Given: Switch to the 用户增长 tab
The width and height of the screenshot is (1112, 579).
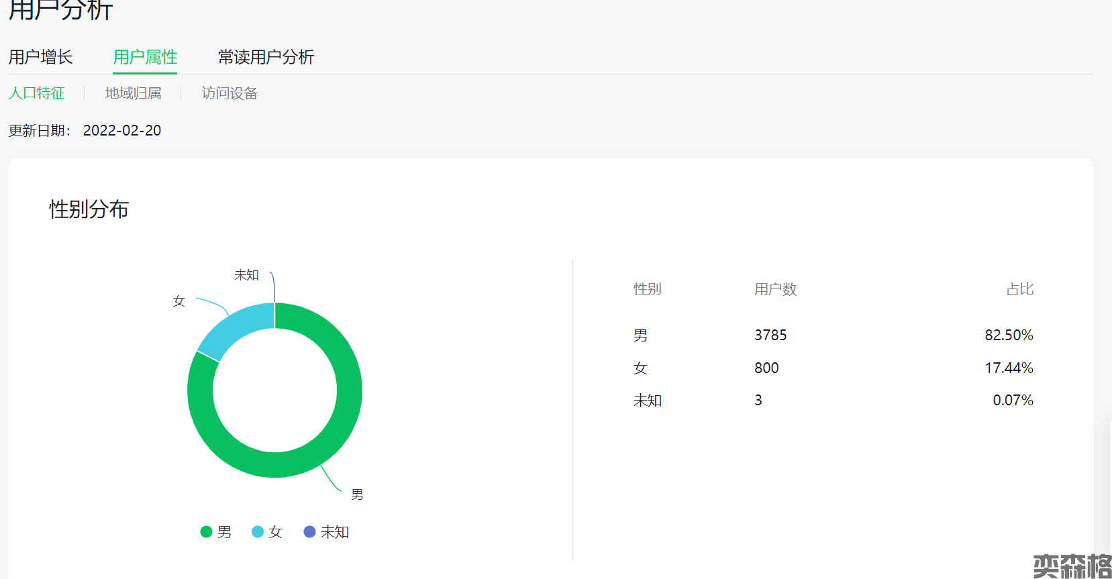Looking at the screenshot, I should (40, 57).
